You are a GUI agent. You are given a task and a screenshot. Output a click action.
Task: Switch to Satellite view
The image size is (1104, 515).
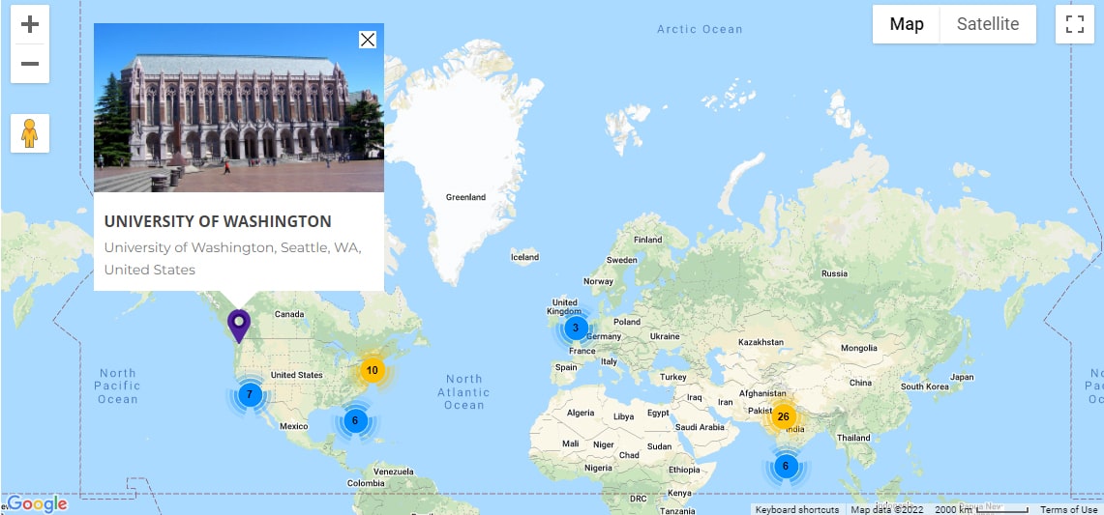(988, 24)
